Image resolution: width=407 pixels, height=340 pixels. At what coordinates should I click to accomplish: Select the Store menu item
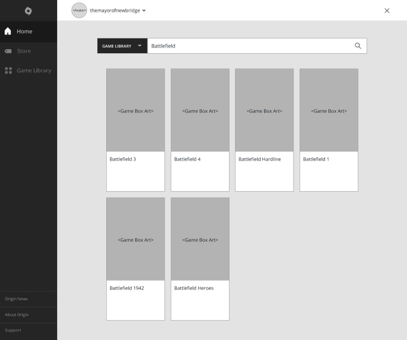click(24, 51)
